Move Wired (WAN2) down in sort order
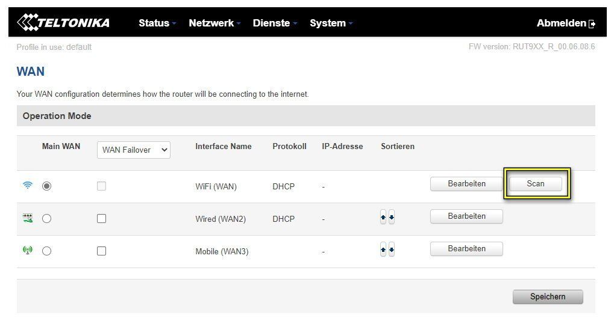The width and height of the screenshot is (614, 318). [392, 218]
